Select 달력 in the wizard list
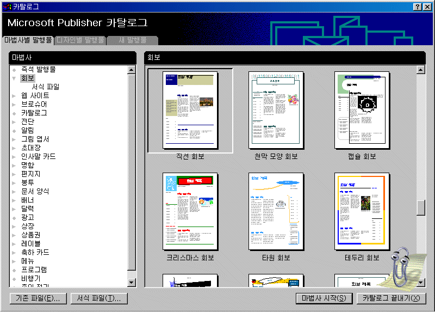435x312 pixels. (x=28, y=209)
